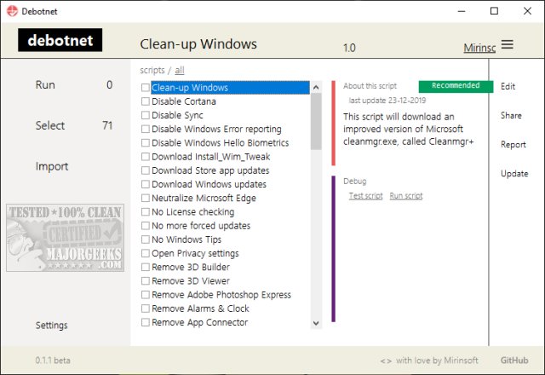Select No more forced updates script text

201,226
